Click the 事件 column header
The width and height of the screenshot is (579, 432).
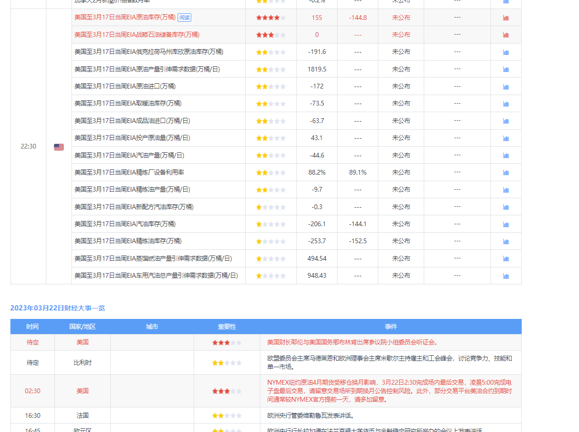pyautogui.click(x=391, y=326)
